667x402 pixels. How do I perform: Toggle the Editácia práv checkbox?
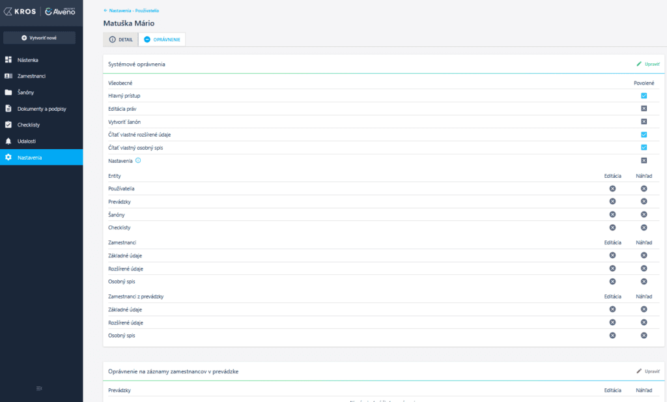coord(644,109)
